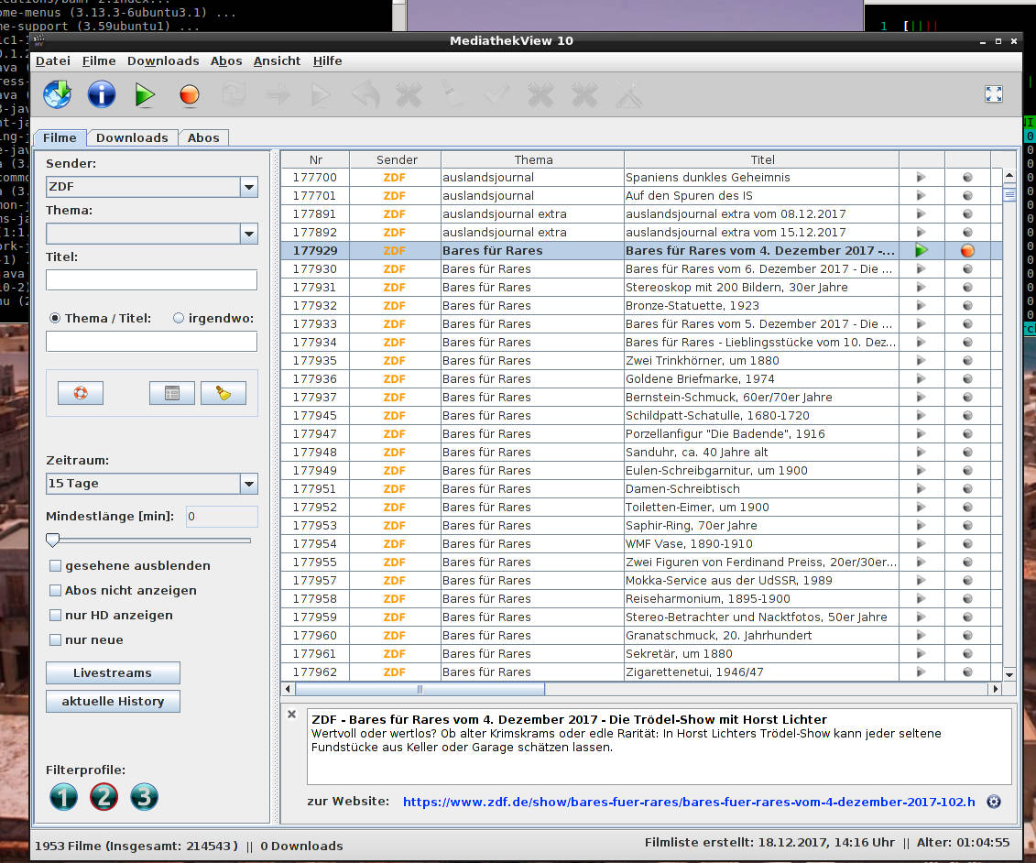This screenshot has height=863, width=1036.
Task: Play the selected film with green toolbar arrow
Action: tap(145, 94)
